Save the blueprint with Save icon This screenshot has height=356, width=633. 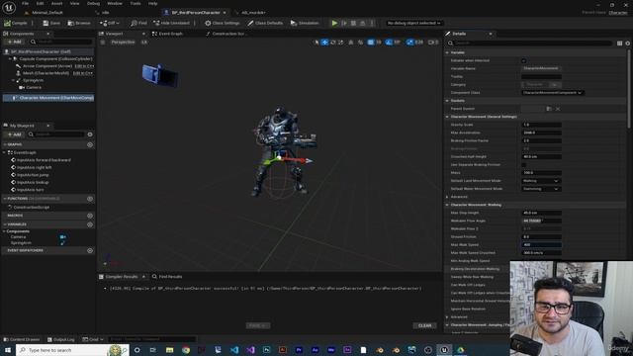pos(45,23)
